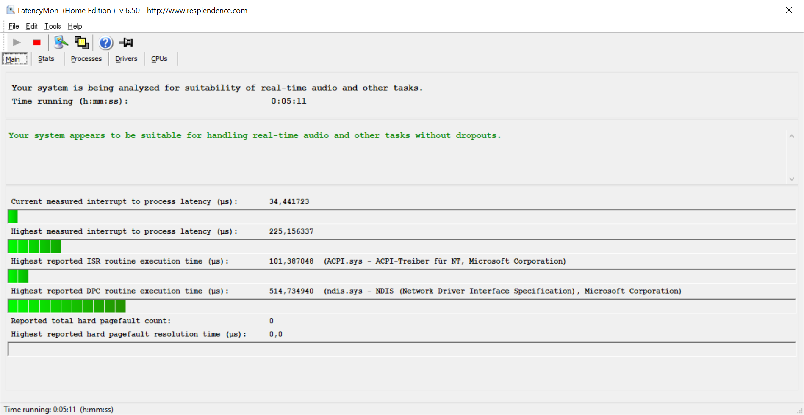Screen dimensions: 804x415
Task: Maximize the LatencyMon window
Action: [x=759, y=10]
